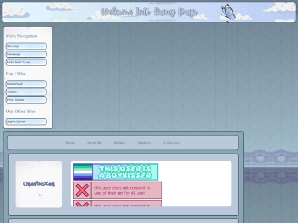Image resolution: width=298 pixels, height=223 pixels.
Task: Click the no-AI-consent userbox with red X
Action: tap(118, 191)
